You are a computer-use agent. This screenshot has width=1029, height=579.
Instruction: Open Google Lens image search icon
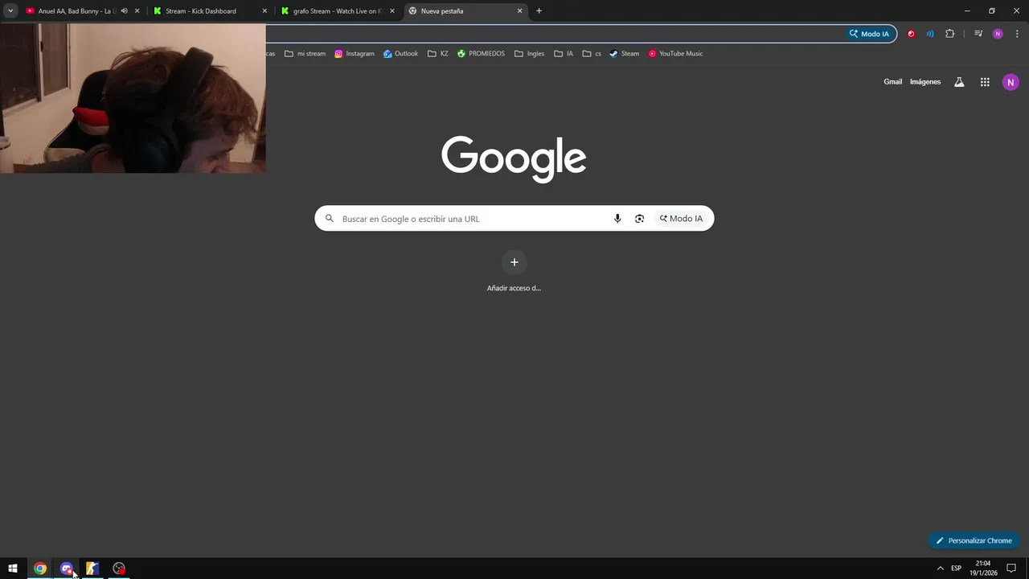point(639,219)
